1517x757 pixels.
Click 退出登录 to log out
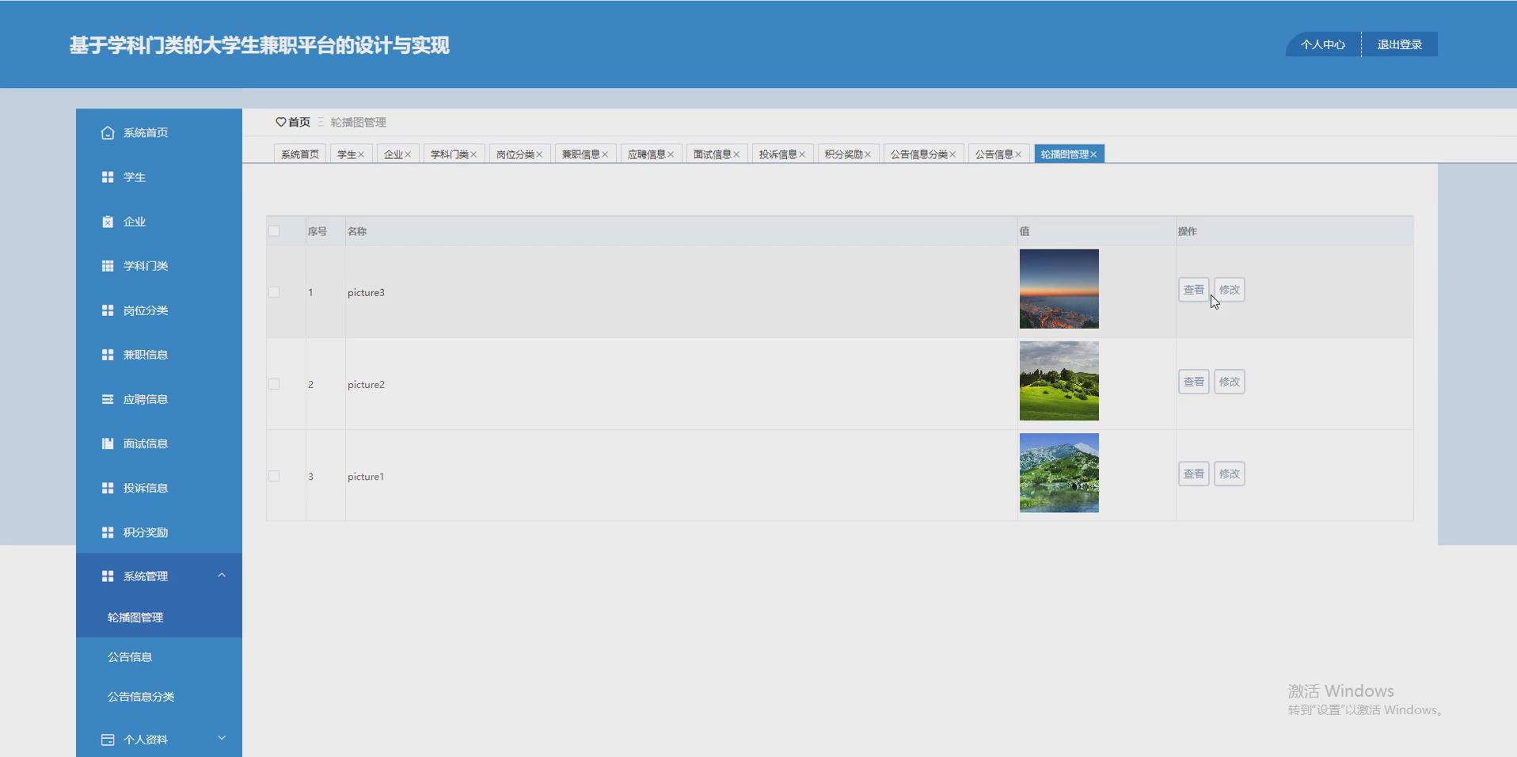click(x=1400, y=44)
